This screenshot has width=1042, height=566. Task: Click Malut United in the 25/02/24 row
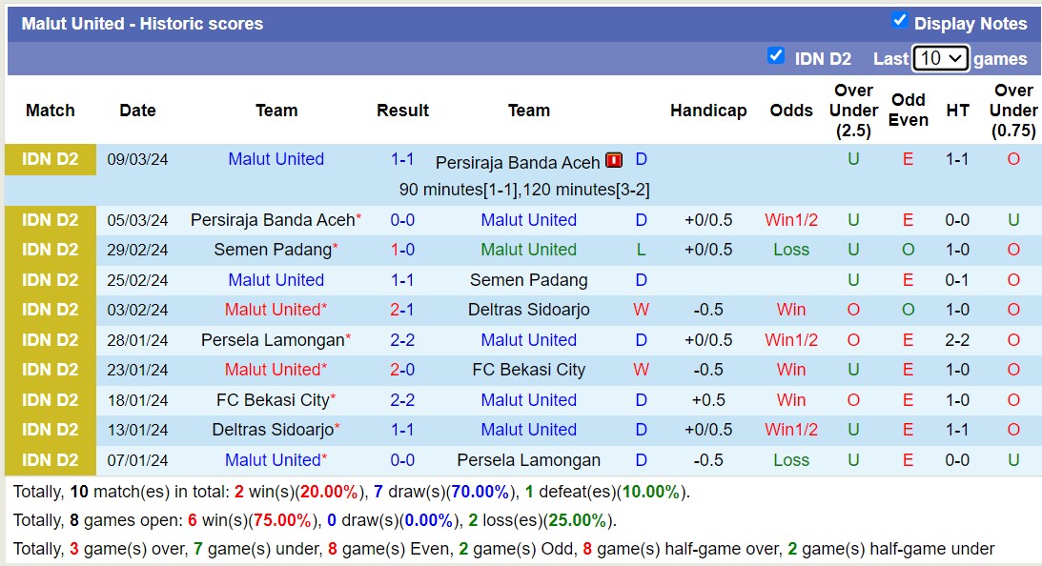coord(276,280)
